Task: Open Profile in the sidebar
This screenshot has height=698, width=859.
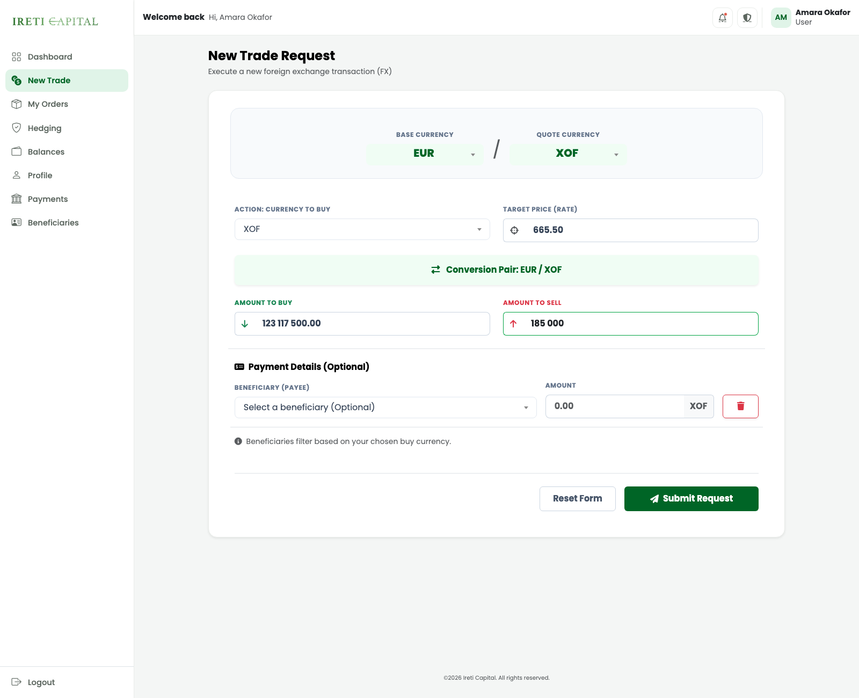Action: click(67, 175)
